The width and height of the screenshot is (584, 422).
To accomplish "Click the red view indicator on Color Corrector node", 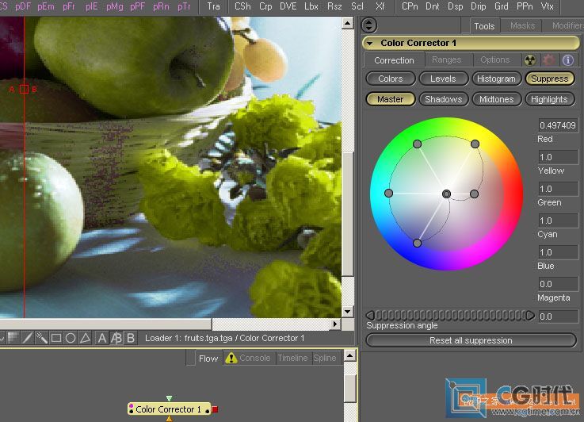I will [x=215, y=409].
